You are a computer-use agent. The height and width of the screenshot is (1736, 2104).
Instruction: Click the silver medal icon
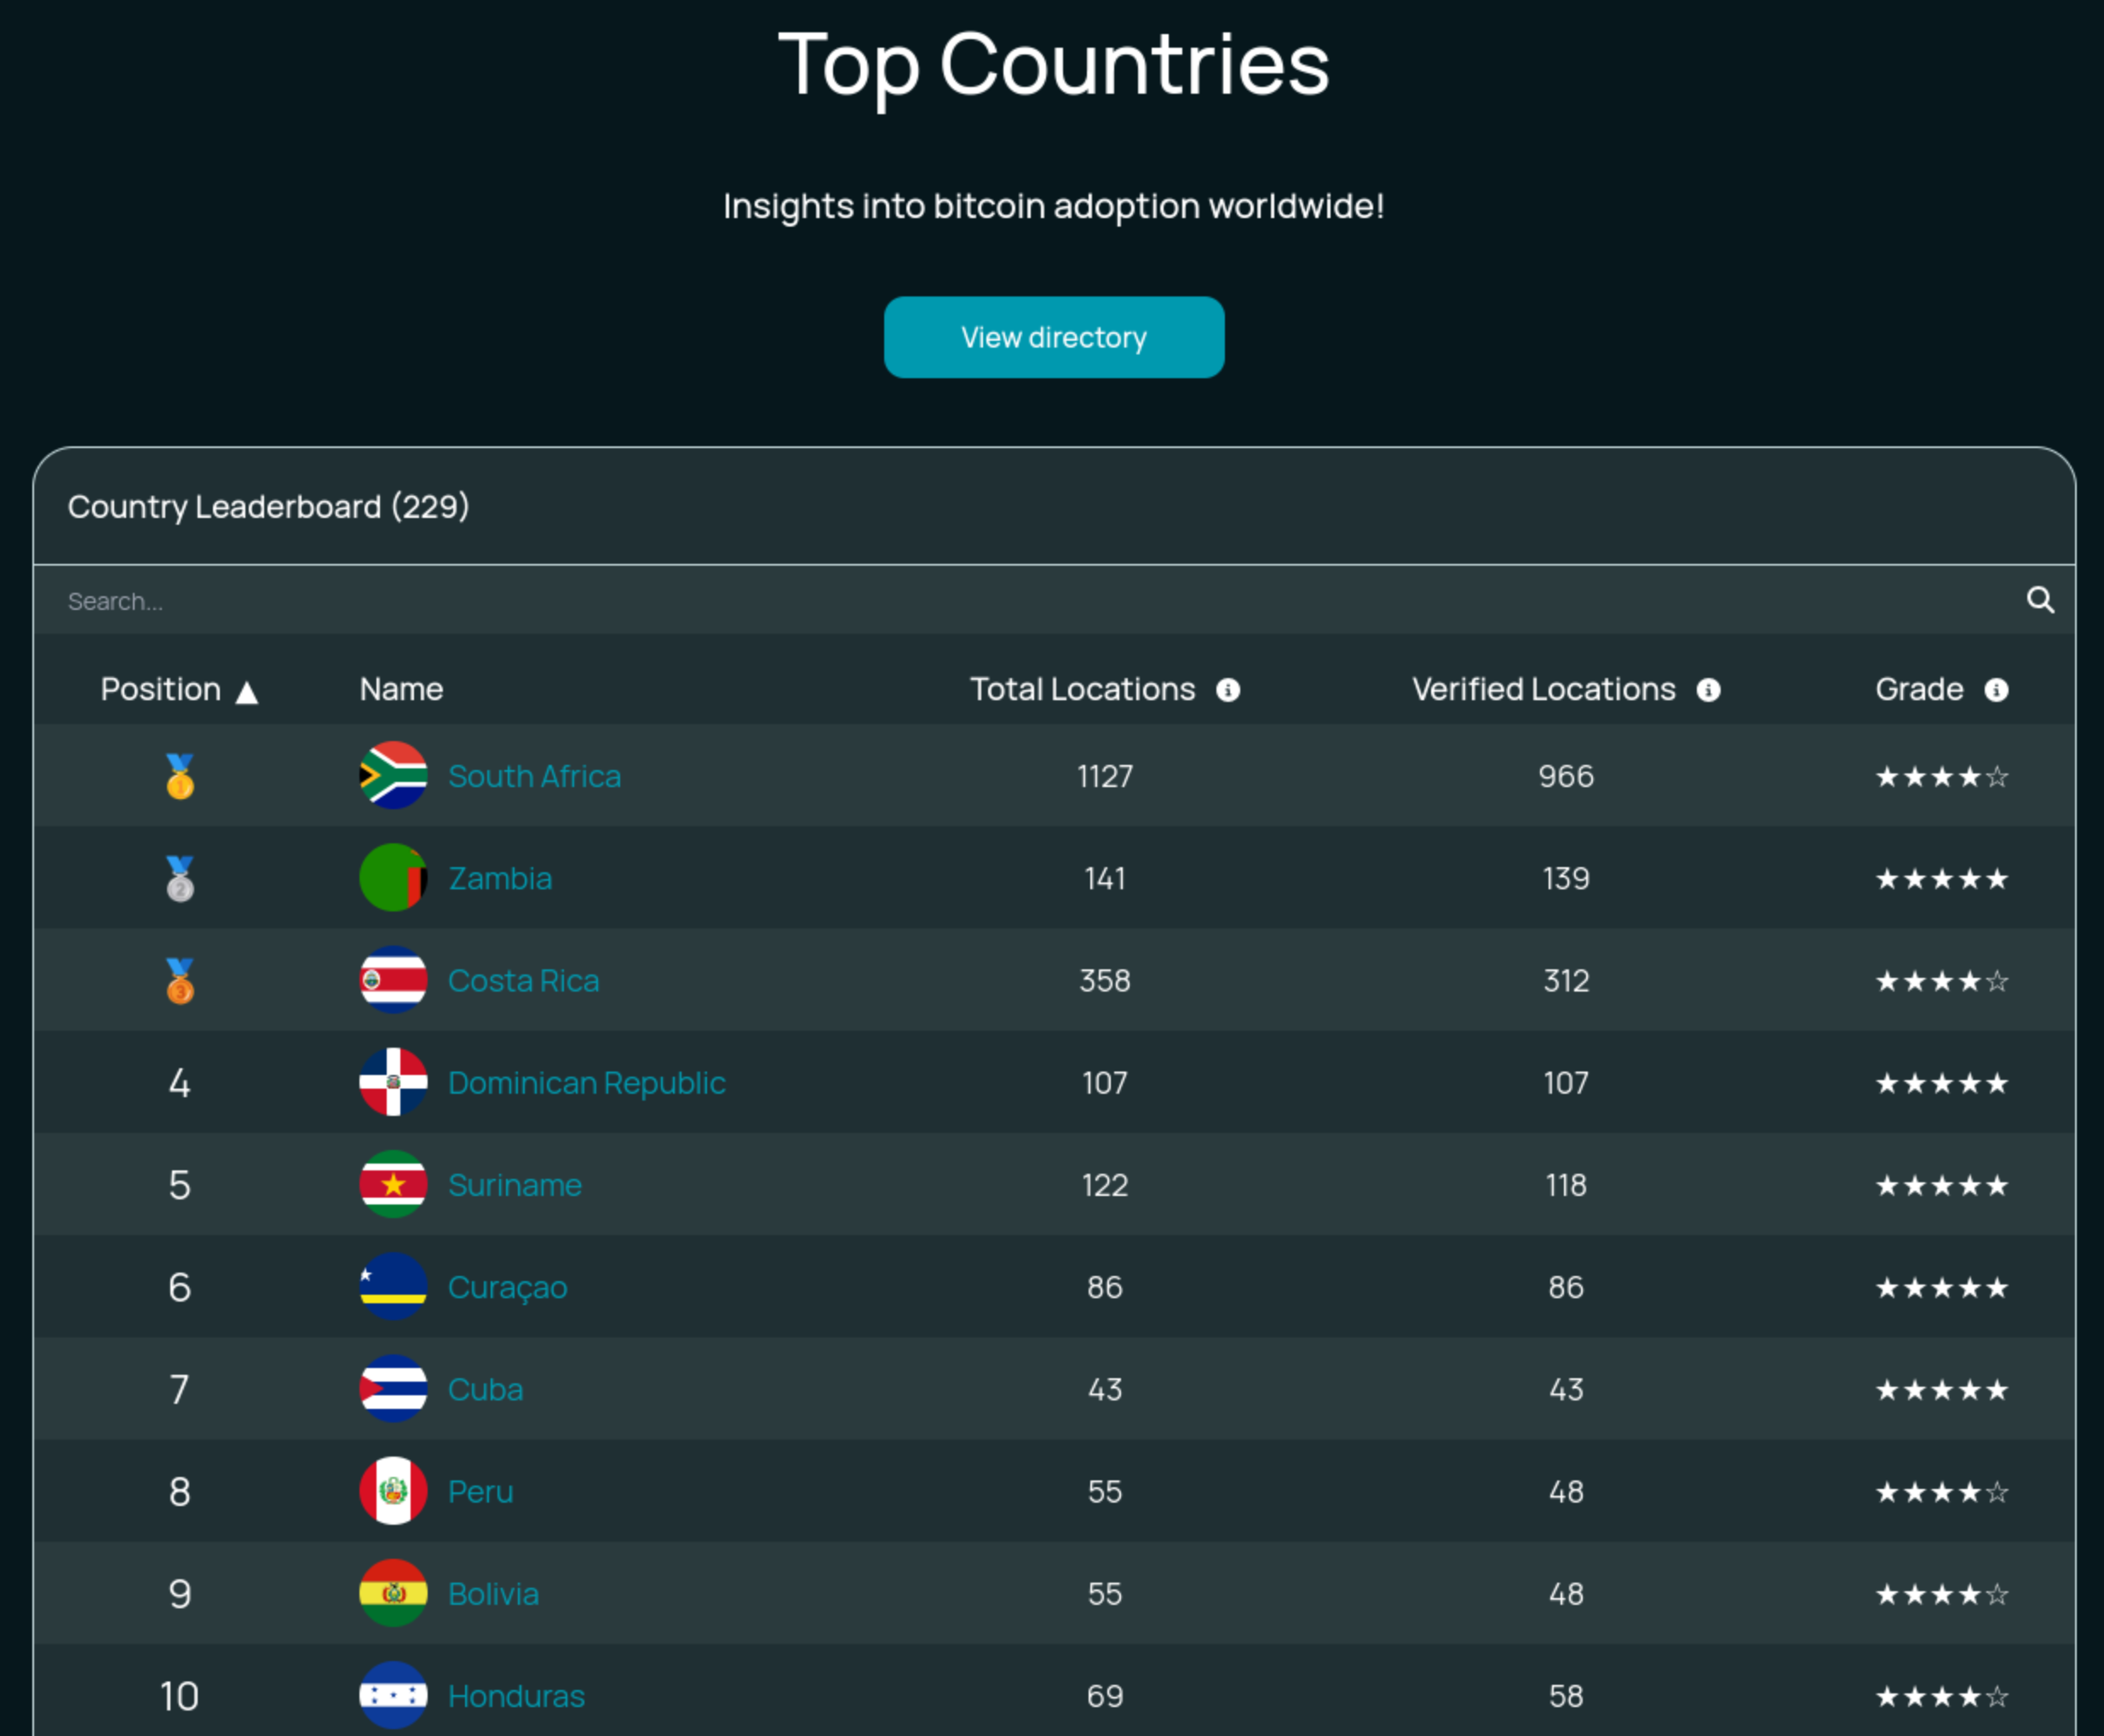pos(180,878)
